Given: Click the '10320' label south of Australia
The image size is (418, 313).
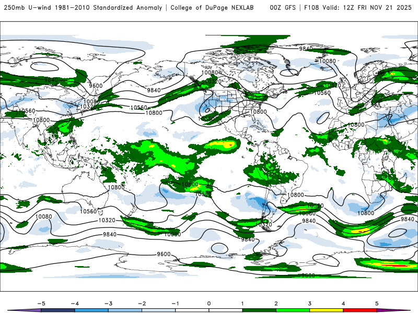Looking at the screenshot, I should coord(107,220).
